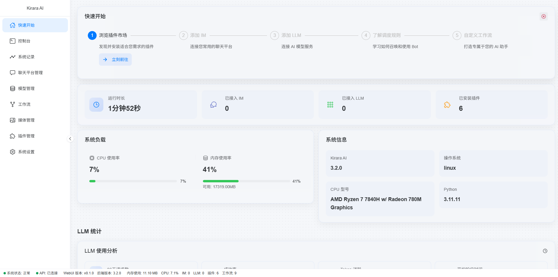Click the memory usage progress bar
Viewport: 558px width, 277px height.
246,181
